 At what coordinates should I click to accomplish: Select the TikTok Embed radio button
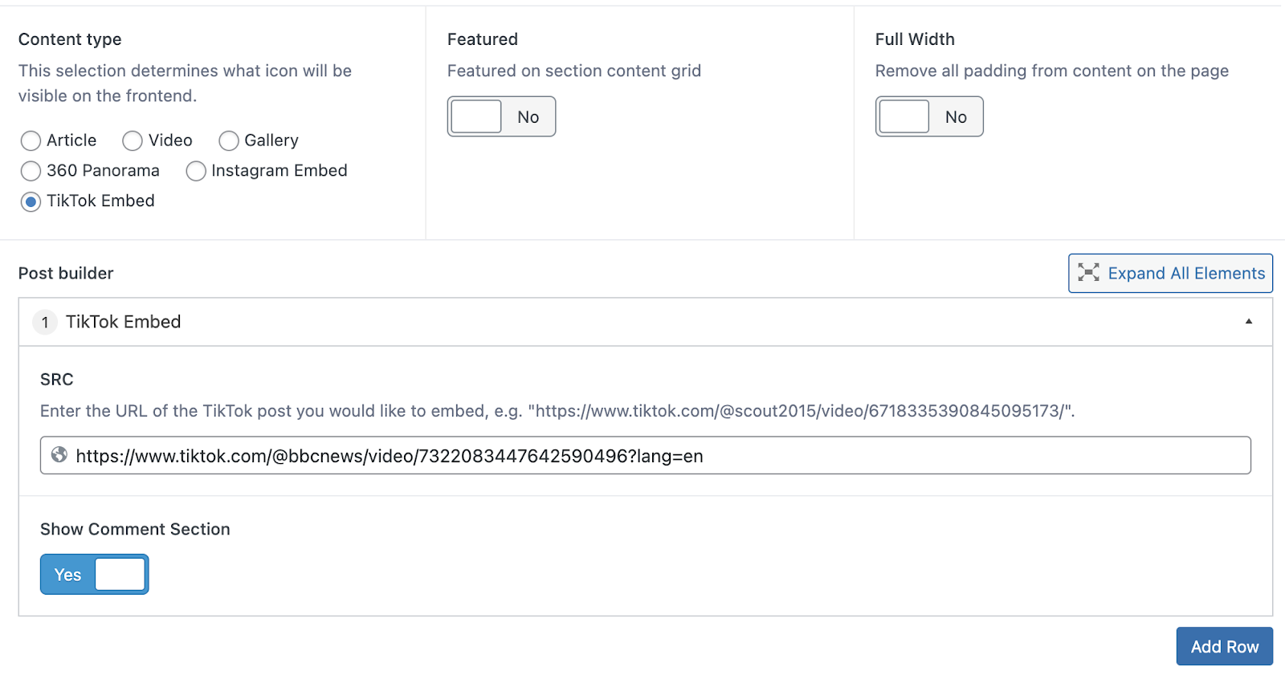click(31, 201)
